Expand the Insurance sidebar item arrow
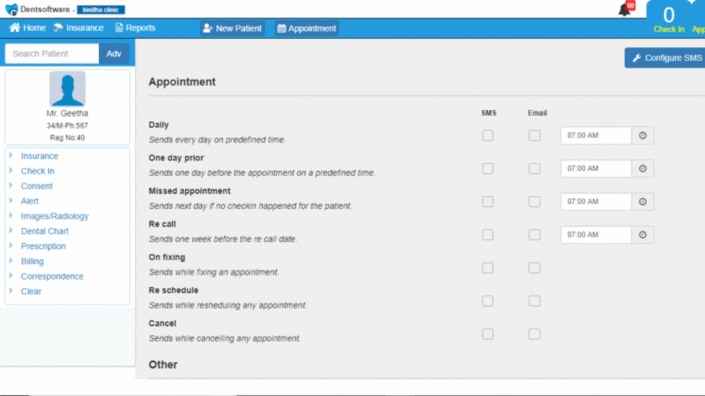Screen dimensions: 705x396 (11, 155)
